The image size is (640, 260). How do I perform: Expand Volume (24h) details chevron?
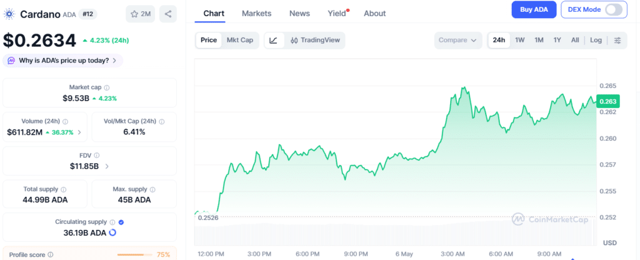(79, 132)
